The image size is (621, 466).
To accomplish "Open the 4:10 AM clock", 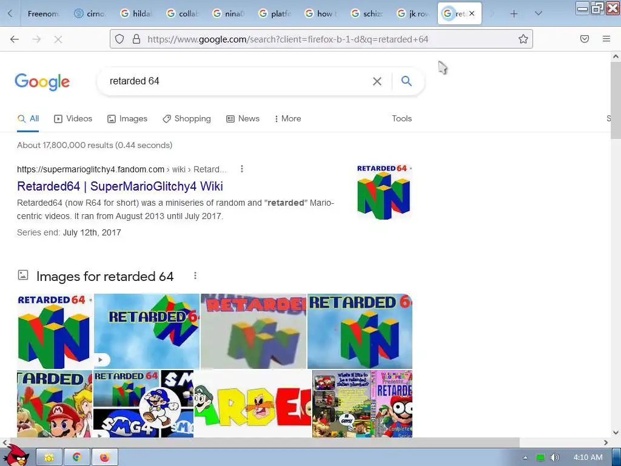I will [x=588, y=458].
